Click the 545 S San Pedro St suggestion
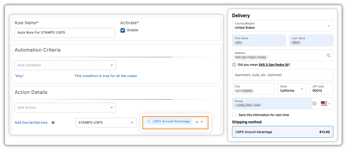The width and height of the screenshot is (346, 149). 273,65
